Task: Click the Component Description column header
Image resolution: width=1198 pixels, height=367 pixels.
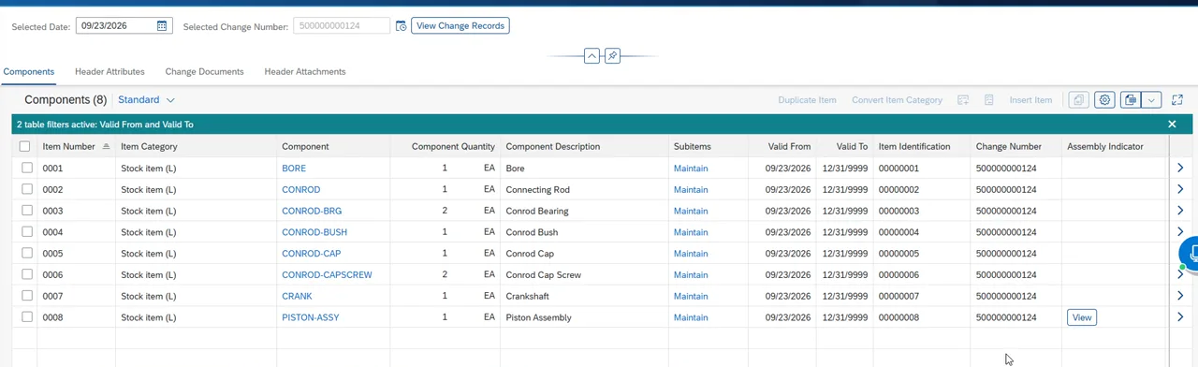Action: [584, 146]
